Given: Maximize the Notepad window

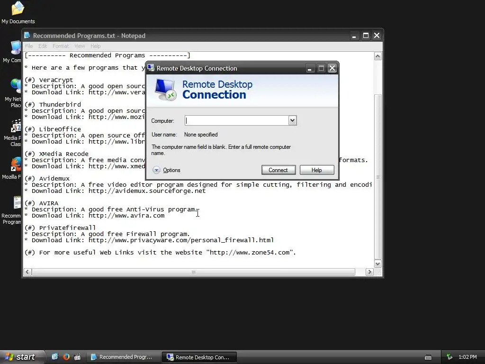Looking at the screenshot, I should tap(366, 36).
